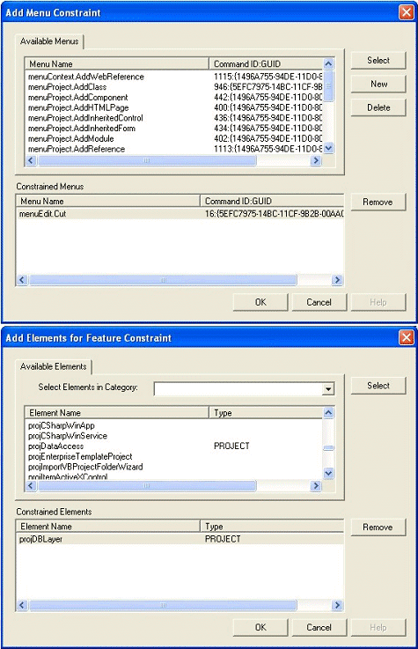
Task: Sort Constrained Elements by Element Name header
Action: tap(108, 527)
